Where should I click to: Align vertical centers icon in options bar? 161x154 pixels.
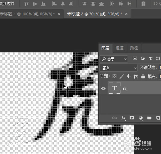[35, 4]
